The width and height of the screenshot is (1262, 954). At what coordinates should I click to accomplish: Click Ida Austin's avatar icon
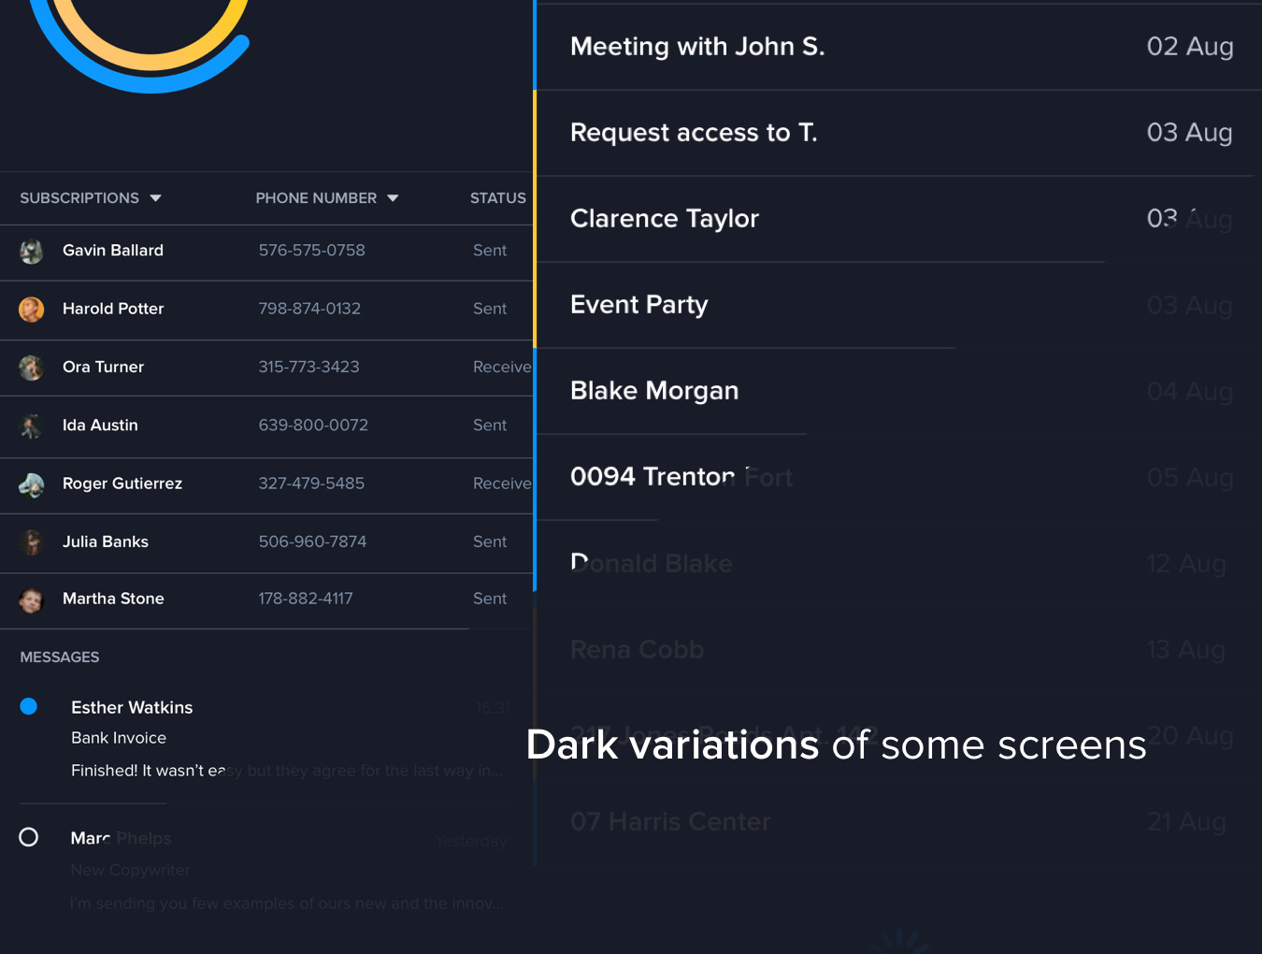pos(32,426)
